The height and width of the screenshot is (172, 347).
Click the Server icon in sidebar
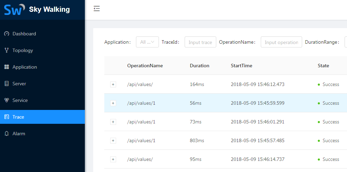point(6,84)
